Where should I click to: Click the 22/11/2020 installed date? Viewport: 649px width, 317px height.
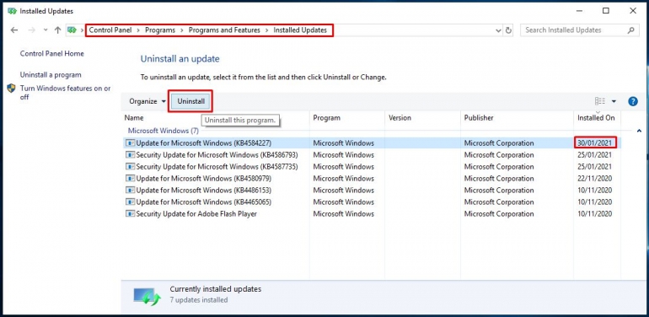[x=595, y=179]
